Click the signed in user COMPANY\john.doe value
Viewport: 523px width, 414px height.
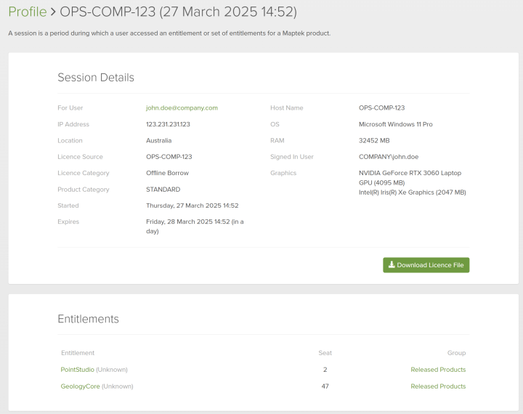[389, 157]
